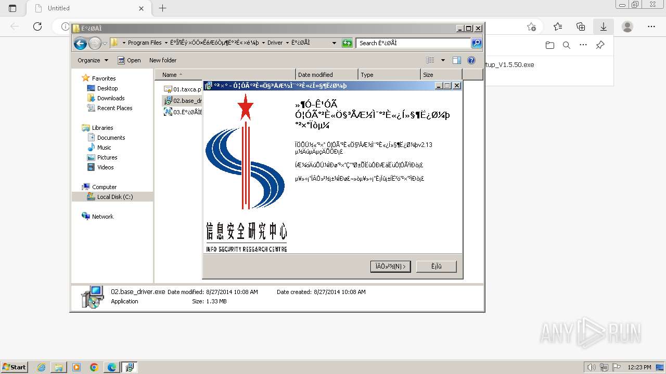Add page to favorites star icon
666x374 pixels.
(531, 26)
